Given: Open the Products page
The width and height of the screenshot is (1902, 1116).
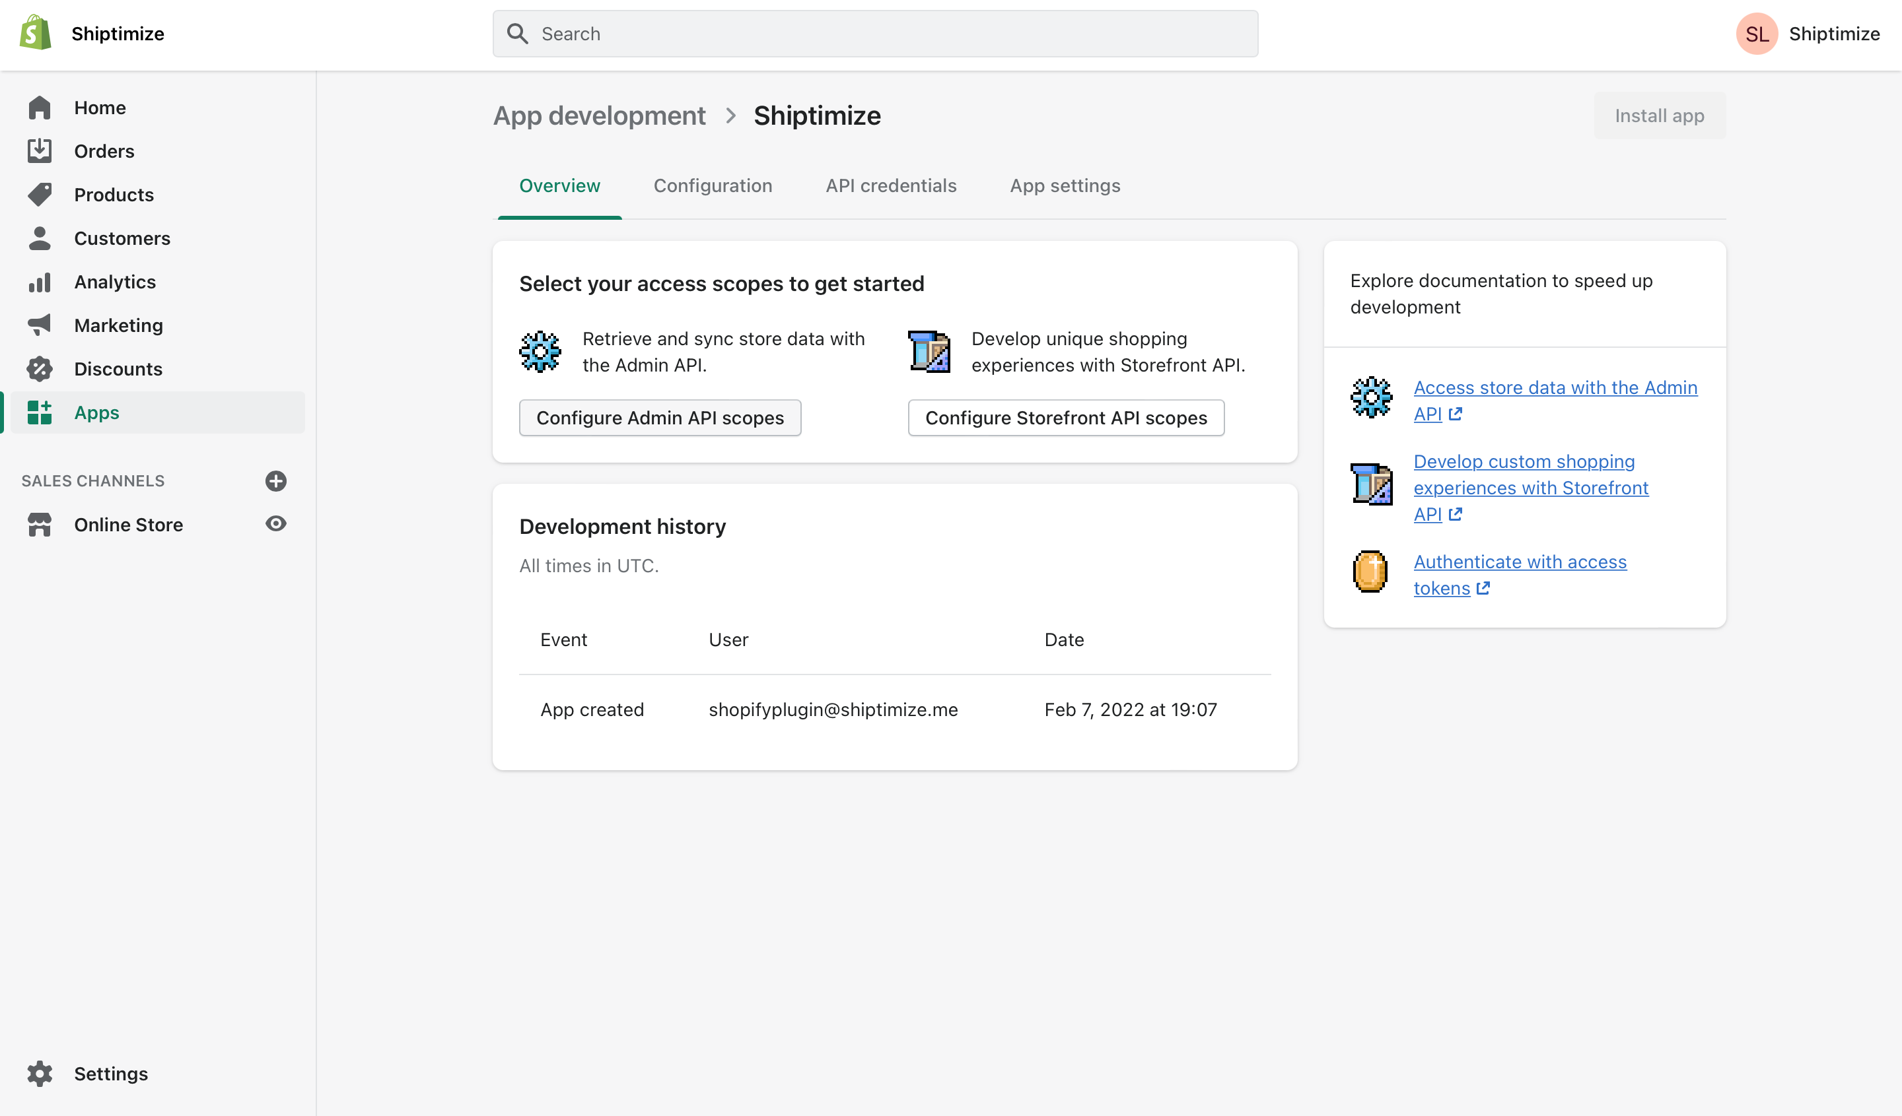Looking at the screenshot, I should tap(158, 195).
